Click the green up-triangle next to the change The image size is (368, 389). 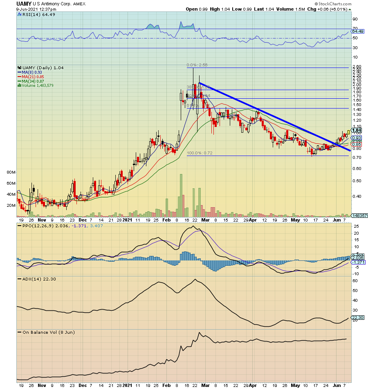pos(350,9)
